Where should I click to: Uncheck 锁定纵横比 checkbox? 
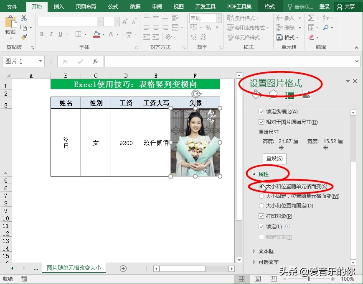click(x=261, y=112)
